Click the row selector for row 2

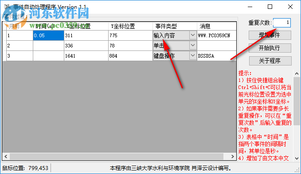click(x=4, y=46)
